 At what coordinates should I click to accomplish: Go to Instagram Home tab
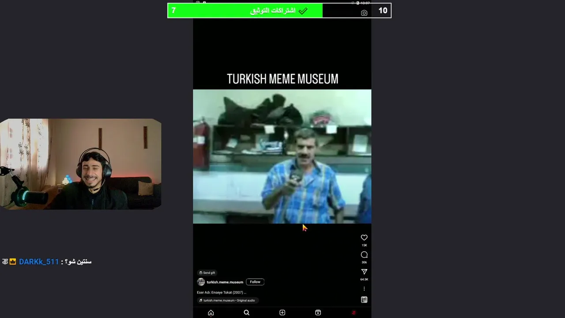pyautogui.click(x=211, y=313)
